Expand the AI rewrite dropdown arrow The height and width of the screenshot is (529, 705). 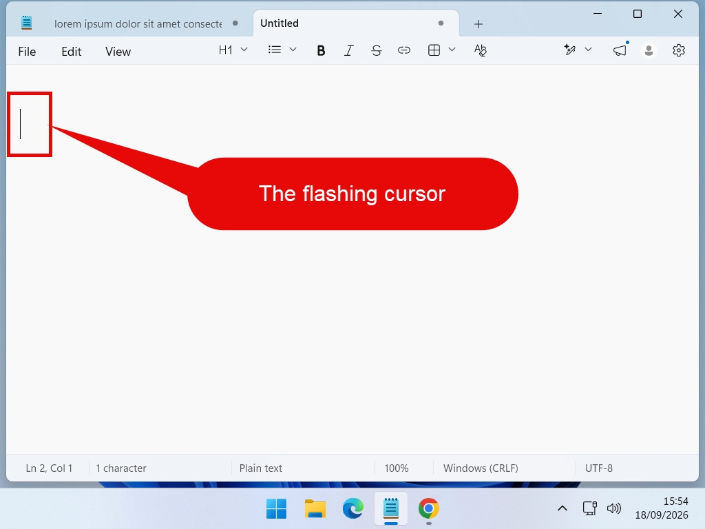pos(588,50)
